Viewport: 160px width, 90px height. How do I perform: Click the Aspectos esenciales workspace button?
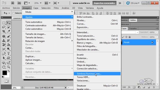click(x=104, y=3)
